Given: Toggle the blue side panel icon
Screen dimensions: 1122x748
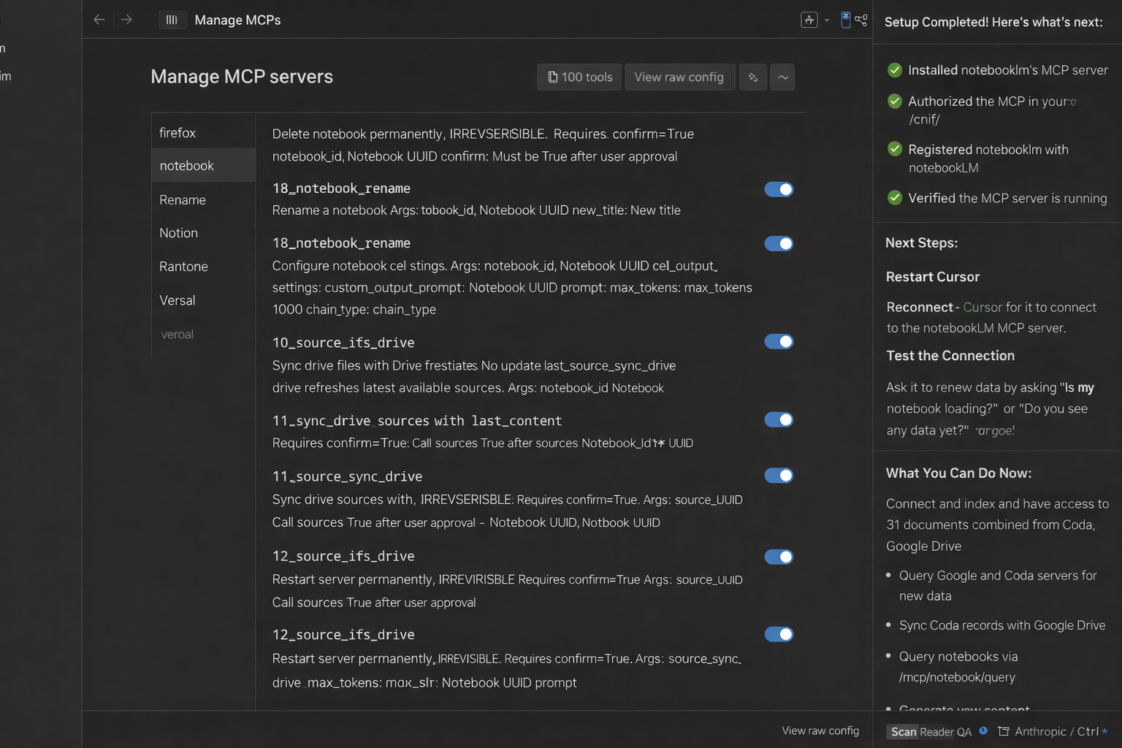Looking at the screenshot, I should pos(845,20).
